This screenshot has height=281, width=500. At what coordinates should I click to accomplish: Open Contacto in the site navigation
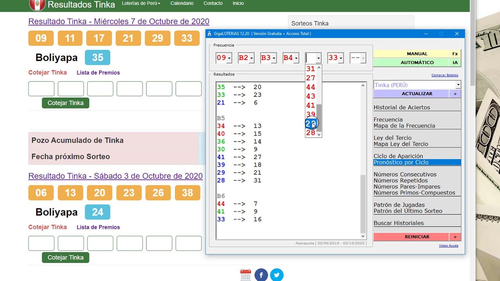coord(213,3)
